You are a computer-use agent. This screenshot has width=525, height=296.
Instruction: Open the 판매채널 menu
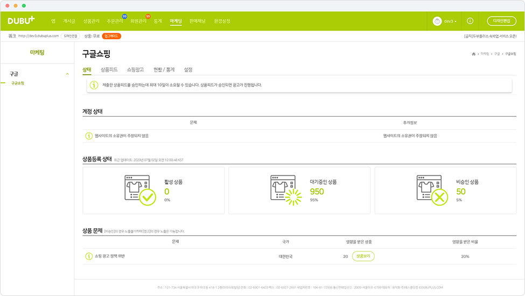[x=197, y=21]
